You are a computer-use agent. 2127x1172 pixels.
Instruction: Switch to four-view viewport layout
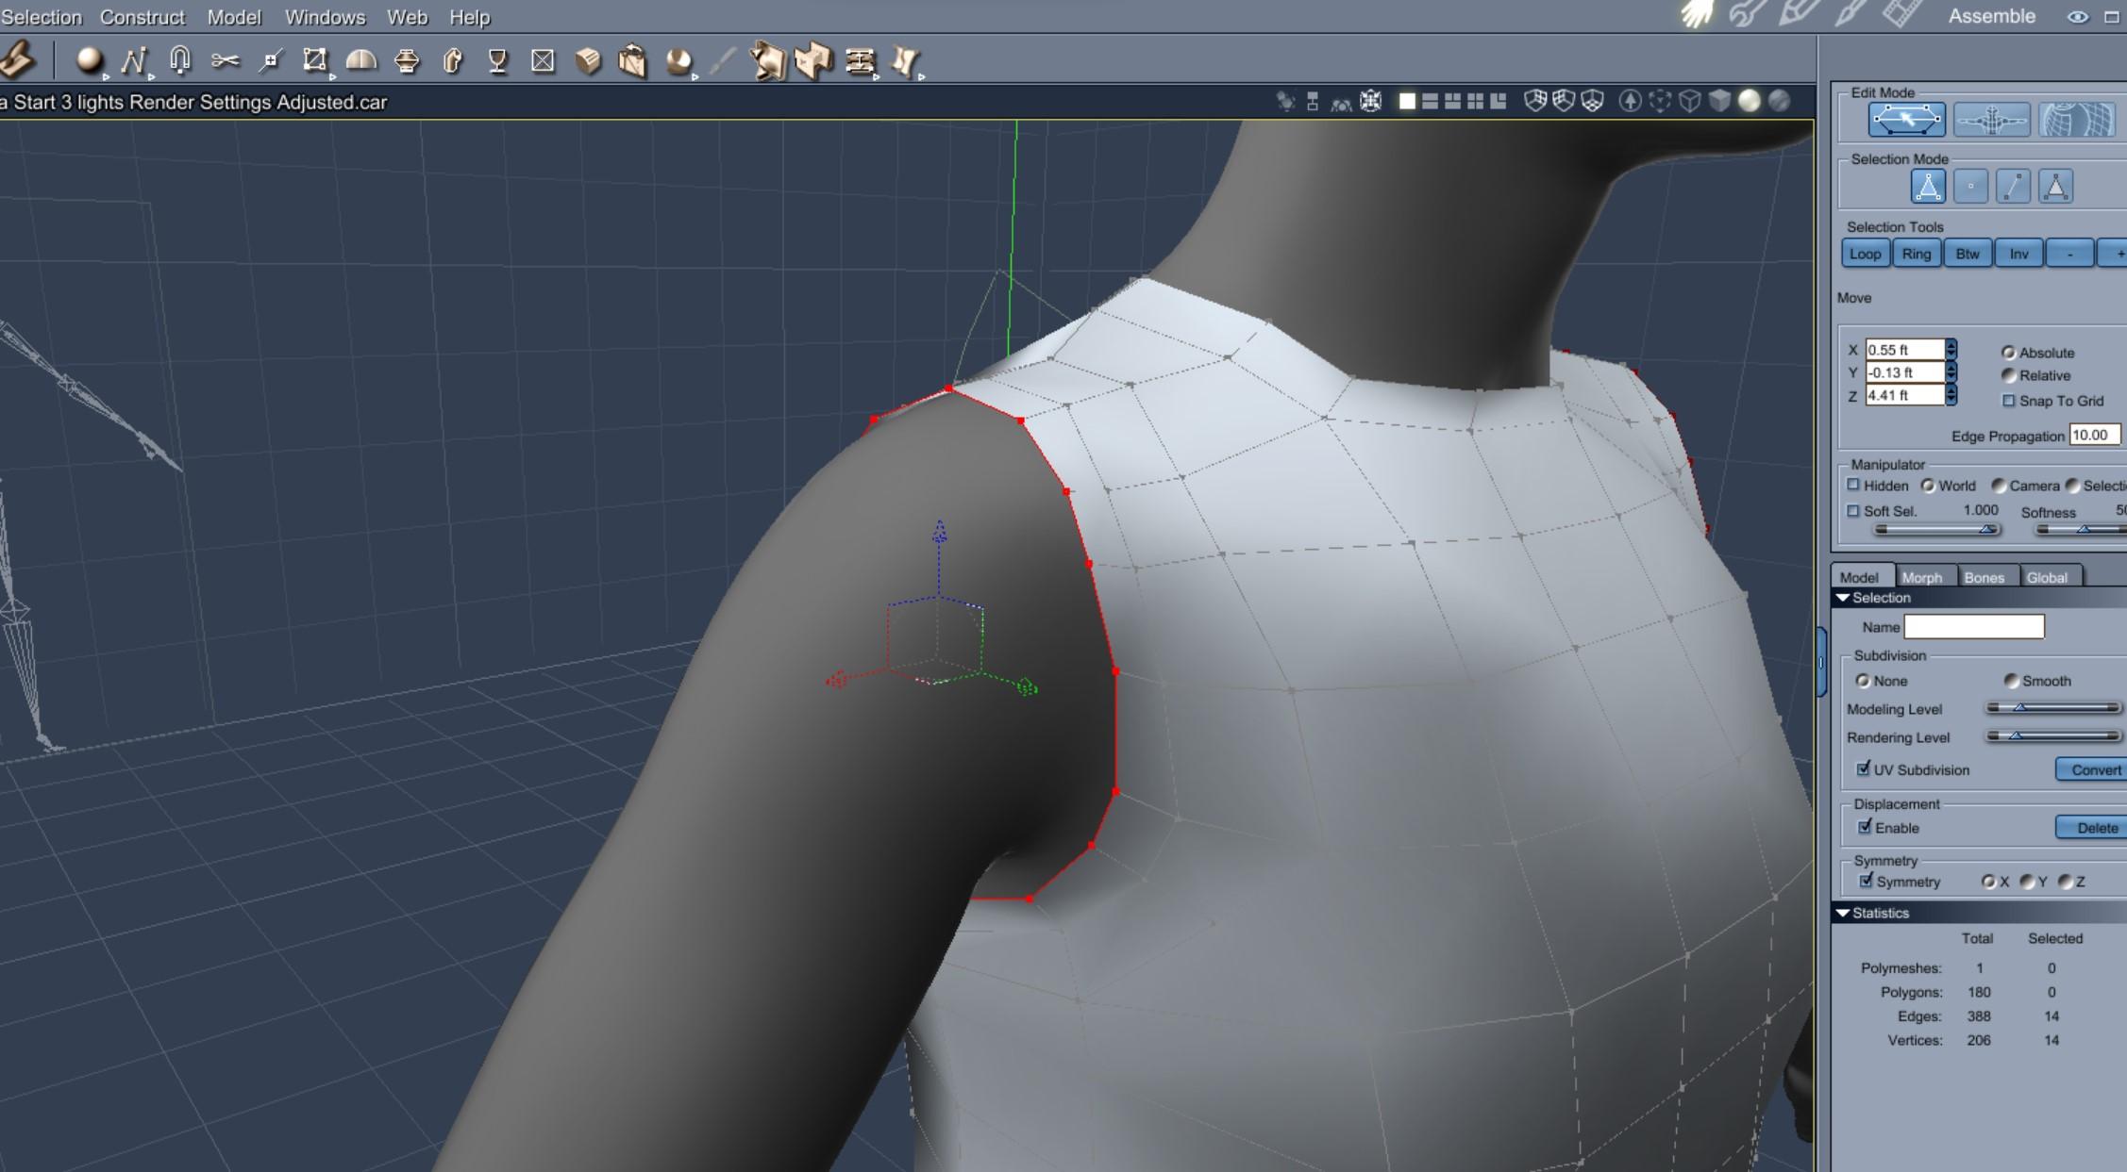(x=1475, y=101)
